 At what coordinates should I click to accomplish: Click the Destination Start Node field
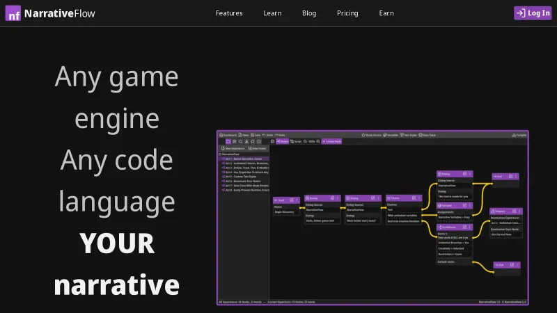(x=505, y=228)
